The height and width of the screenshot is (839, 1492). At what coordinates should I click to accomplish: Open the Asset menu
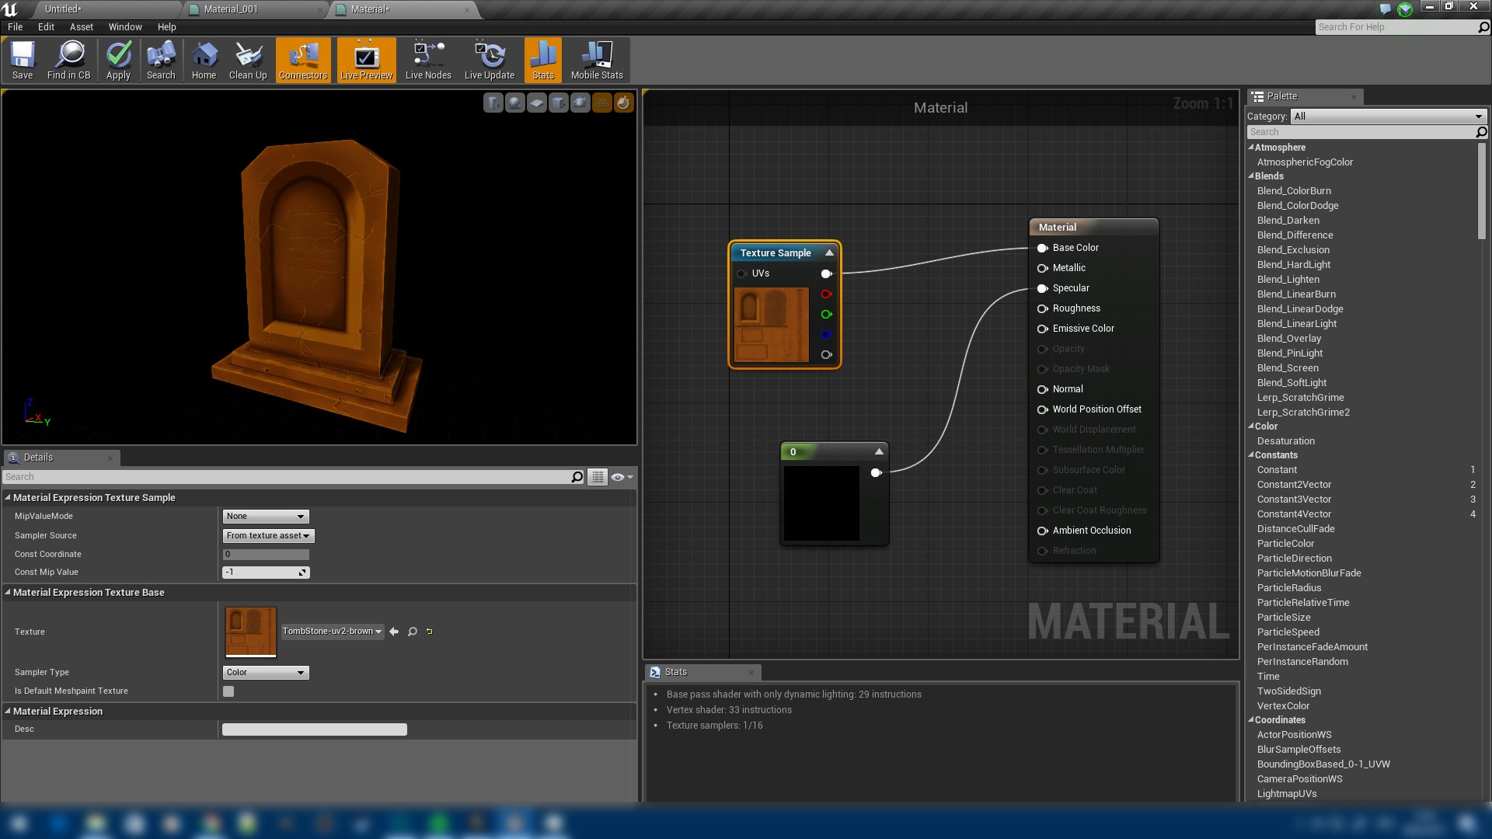(81, 27)
